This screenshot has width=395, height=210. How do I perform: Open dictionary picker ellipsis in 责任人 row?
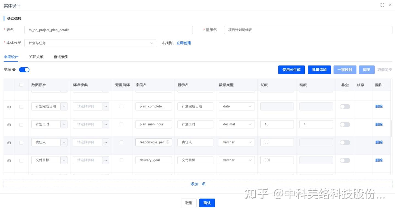coord(106,142)
